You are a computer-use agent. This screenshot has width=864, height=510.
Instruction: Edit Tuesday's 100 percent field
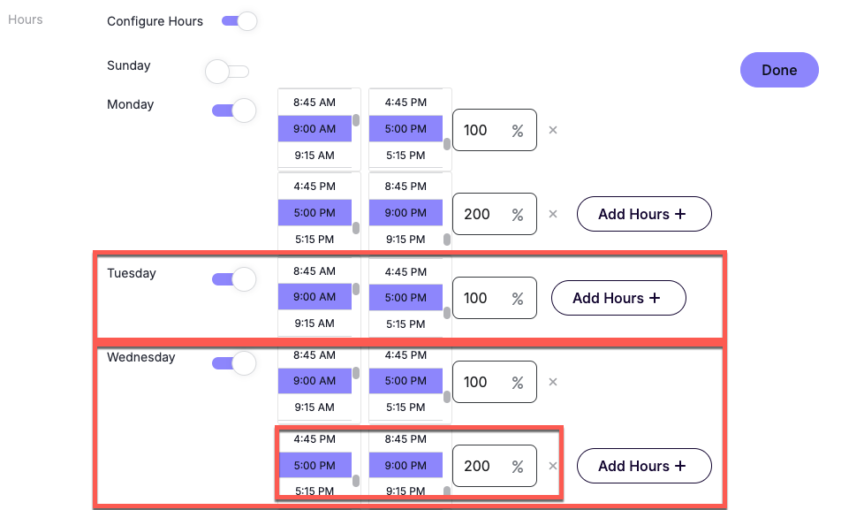click(494, 298)
